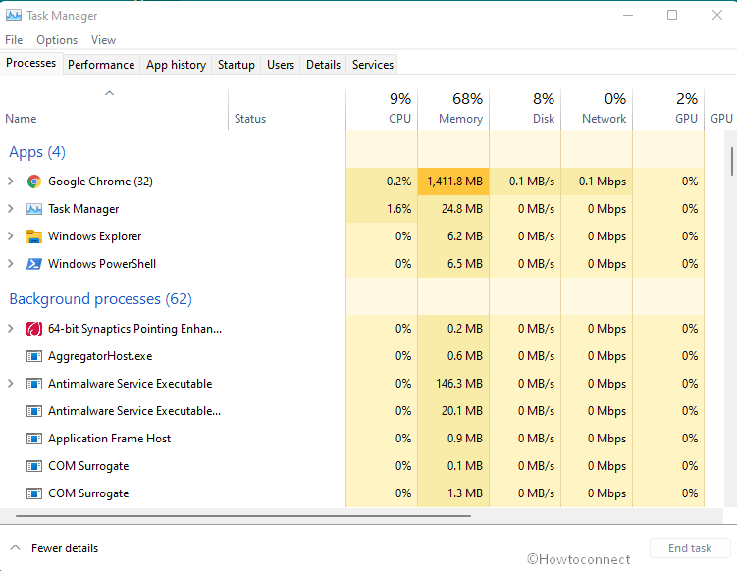
Task: Click the 24.8 MB memory cell
Action: point(453,209)
